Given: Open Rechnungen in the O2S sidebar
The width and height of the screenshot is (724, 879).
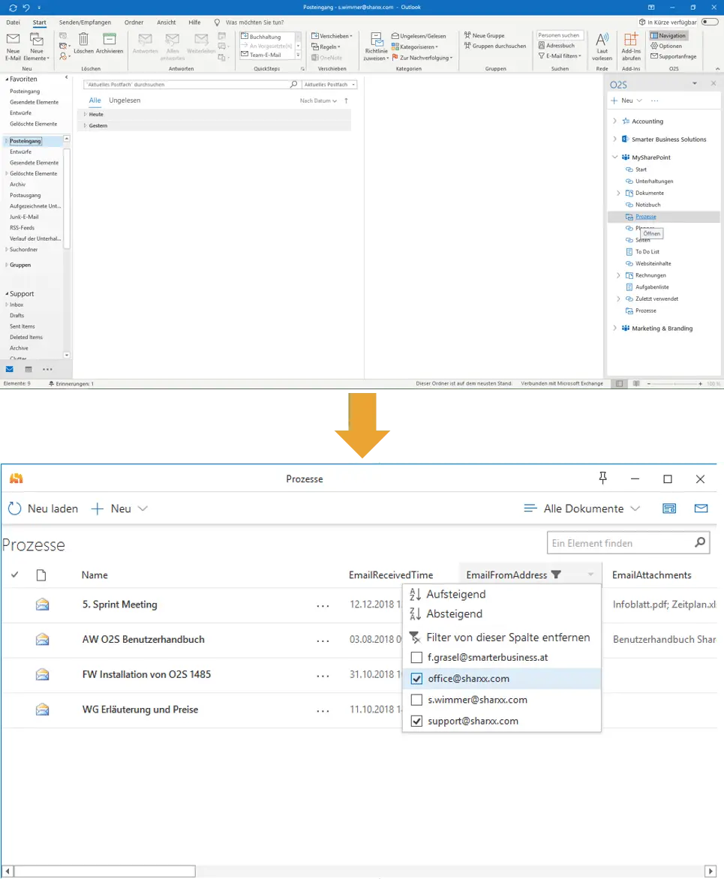Looking at the screenshot, I should click(653, 275).
